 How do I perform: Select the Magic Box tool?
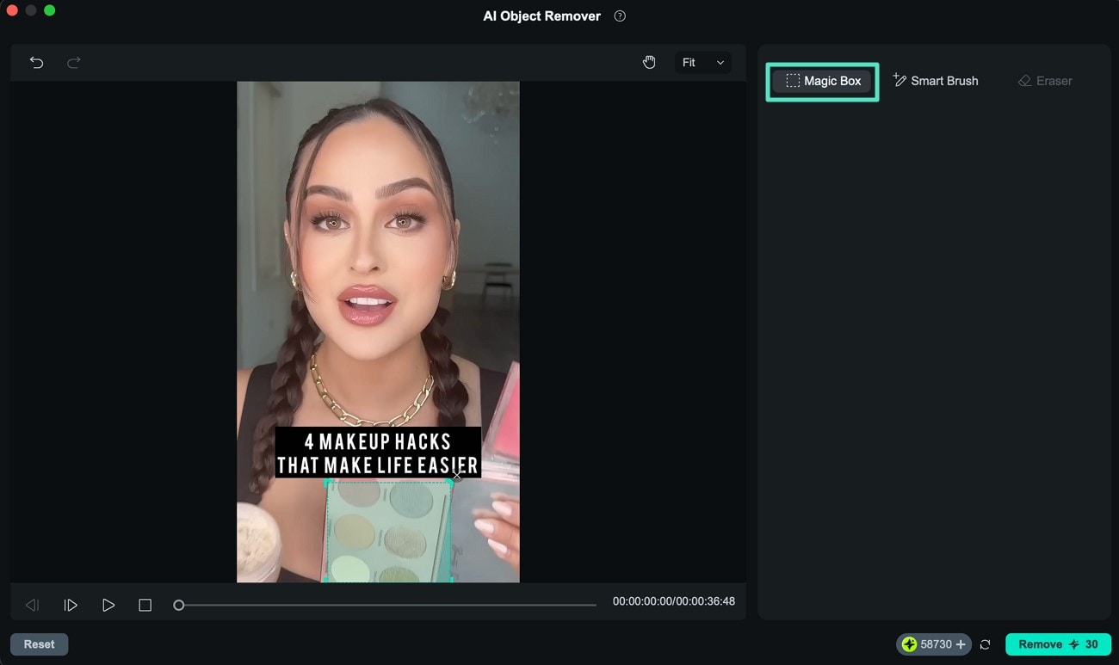[x=823, y=81]
